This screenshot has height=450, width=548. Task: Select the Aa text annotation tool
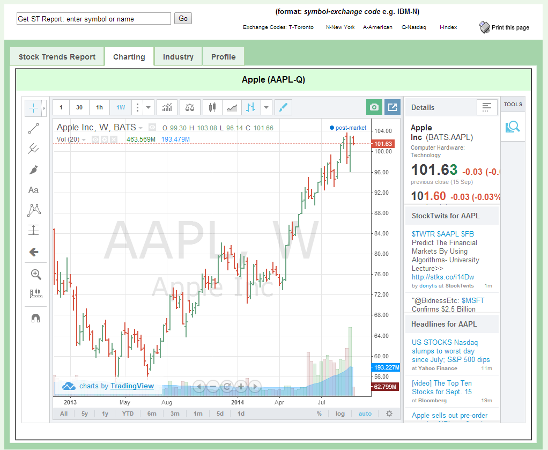[34, 190]
